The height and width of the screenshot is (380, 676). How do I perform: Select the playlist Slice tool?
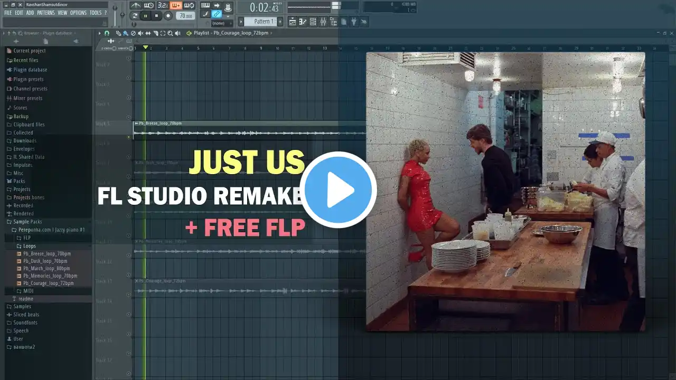pos(155,33)
